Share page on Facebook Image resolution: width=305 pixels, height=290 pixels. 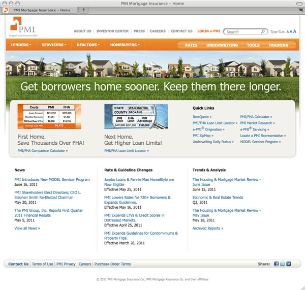[x=276, y=264]
